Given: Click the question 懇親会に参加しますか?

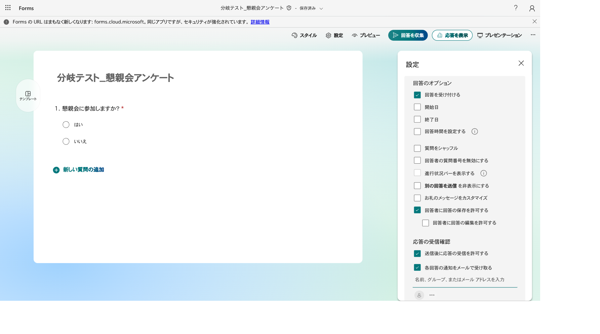Looking at the screenshot, I should click(x=91, y=109).
